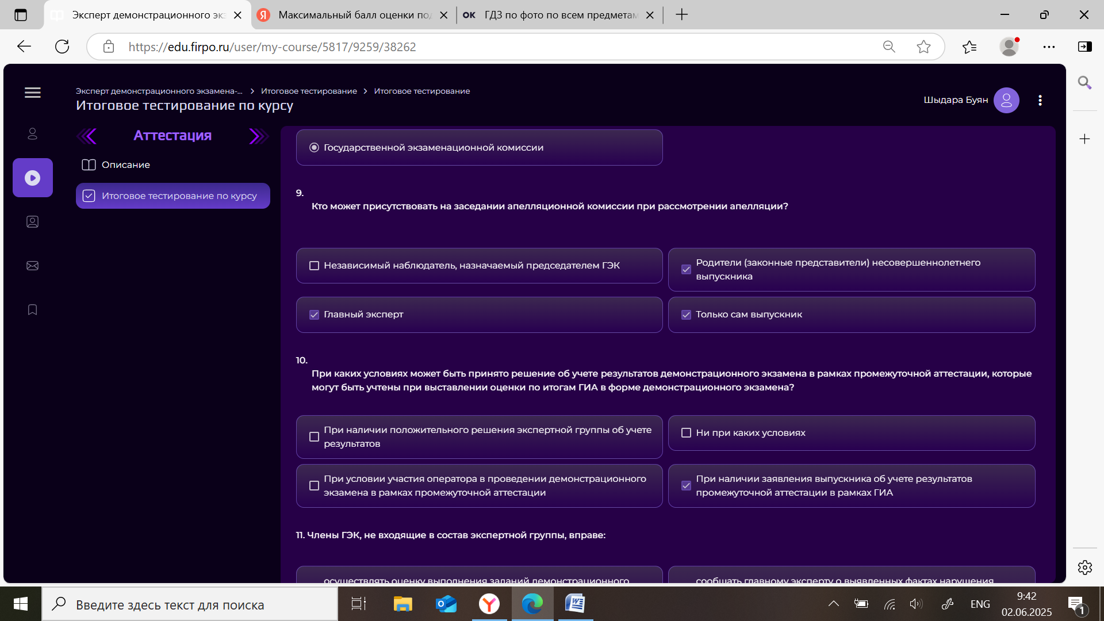Open the Edge sidebar settings gear

(x=1085, y=568)
